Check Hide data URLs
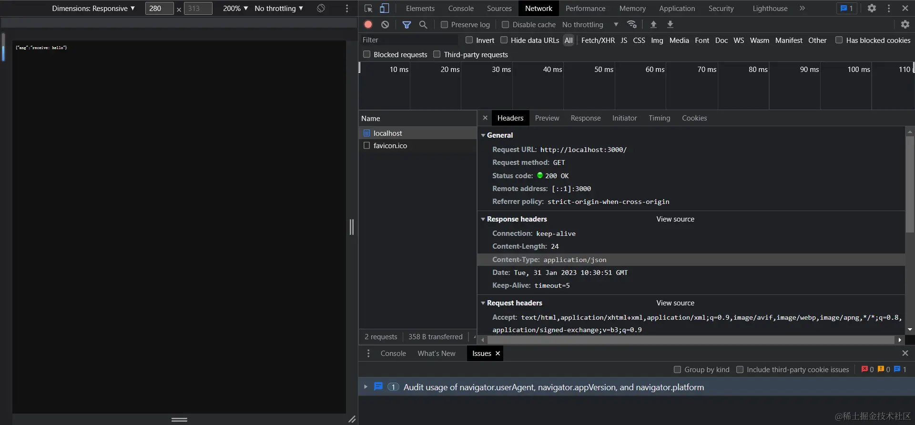The height and width of the screenshot is (425, 915). 504,40
